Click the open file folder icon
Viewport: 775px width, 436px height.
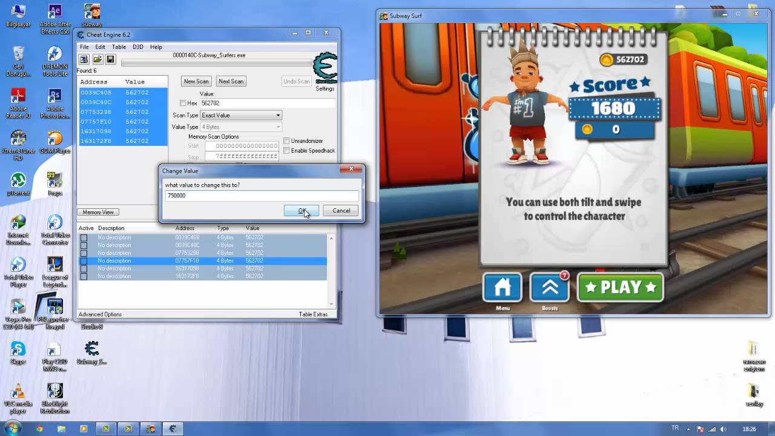click(x=97, y=59)
